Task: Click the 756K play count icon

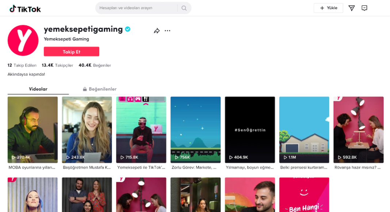Action: [x=177, y=157]
